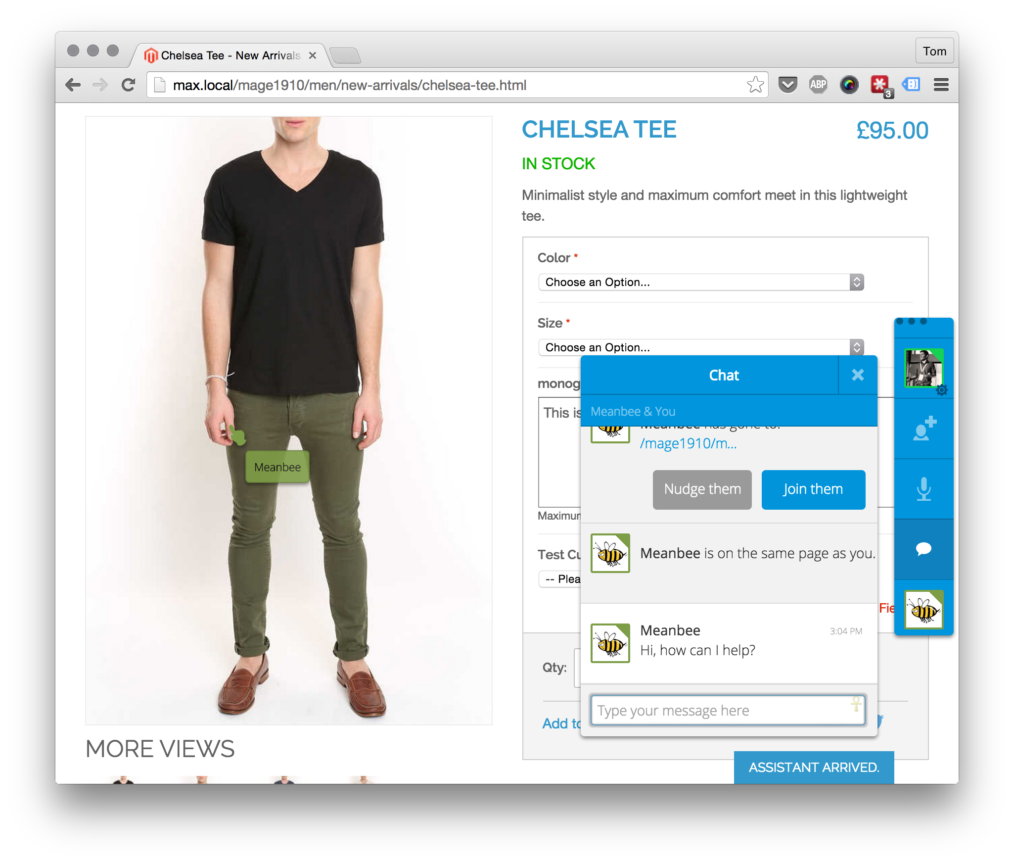Select the Chelsea Tee browser tab

[231, 55]
